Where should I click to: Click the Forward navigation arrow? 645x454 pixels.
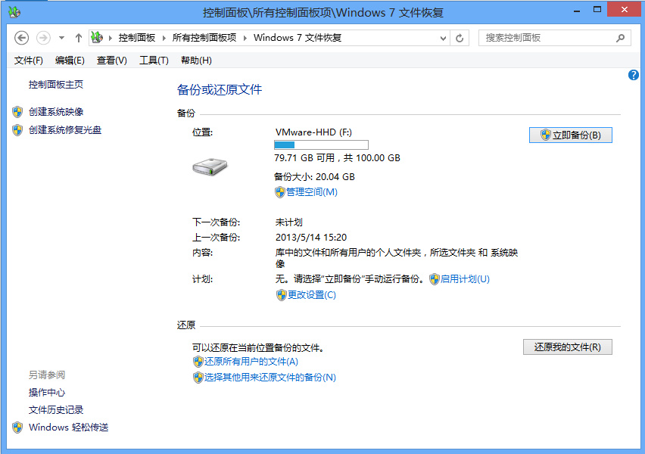tap(43, 38)
